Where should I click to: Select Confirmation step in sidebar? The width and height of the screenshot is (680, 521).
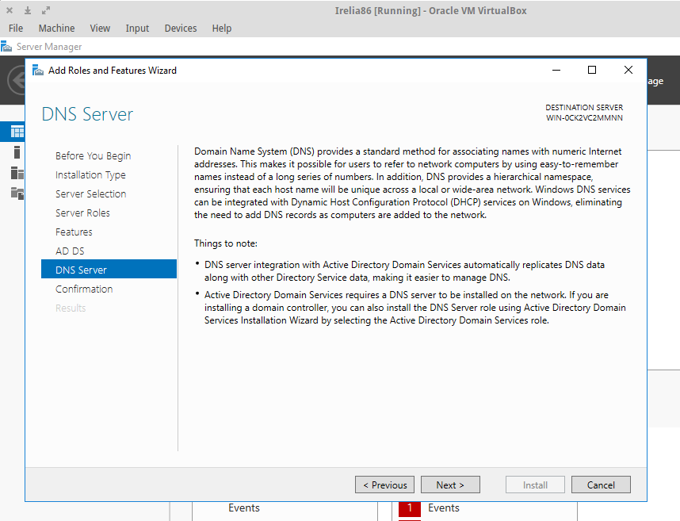pyautogui.click(x=84, y=289)
